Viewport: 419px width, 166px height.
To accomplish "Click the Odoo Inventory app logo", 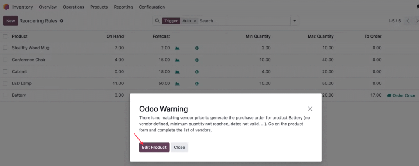I will click(x=6, y=7).
